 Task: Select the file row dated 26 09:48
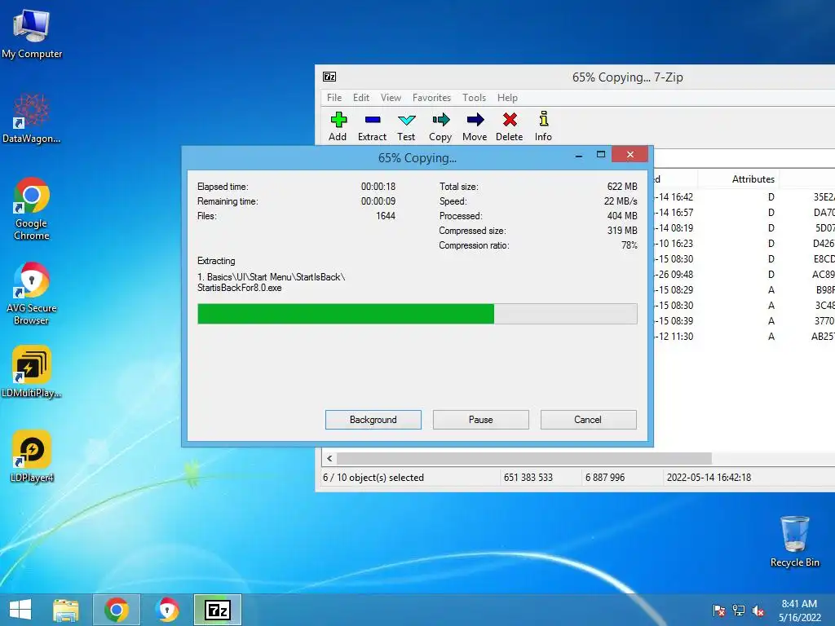pyautogui.click(x=744, y=275)
